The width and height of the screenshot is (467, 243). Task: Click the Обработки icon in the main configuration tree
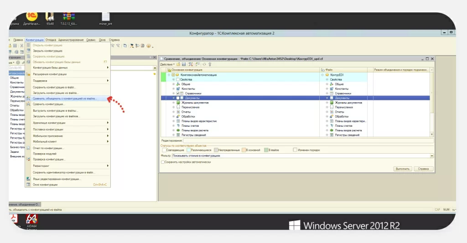[x=178, y=116]
